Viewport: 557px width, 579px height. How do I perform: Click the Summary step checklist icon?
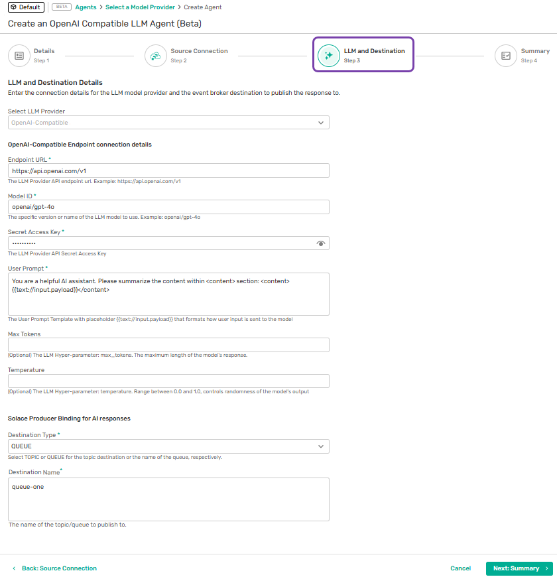tap(506, 56)
